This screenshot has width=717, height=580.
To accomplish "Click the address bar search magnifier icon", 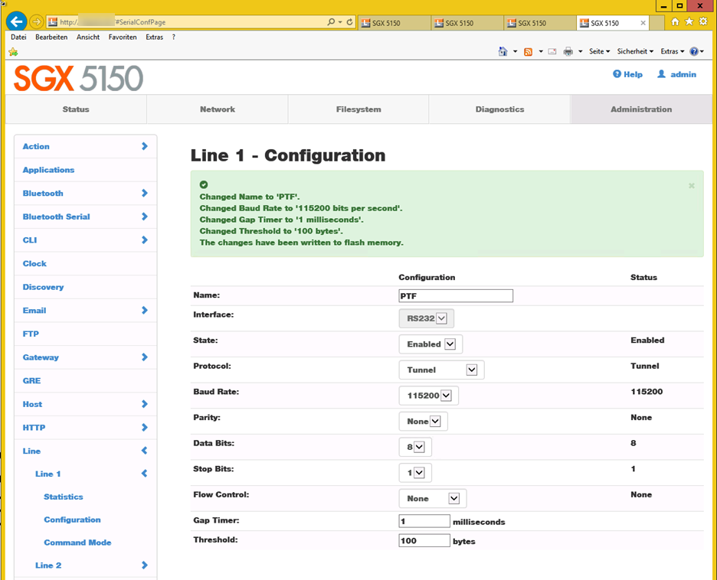I will pos(331,21).
